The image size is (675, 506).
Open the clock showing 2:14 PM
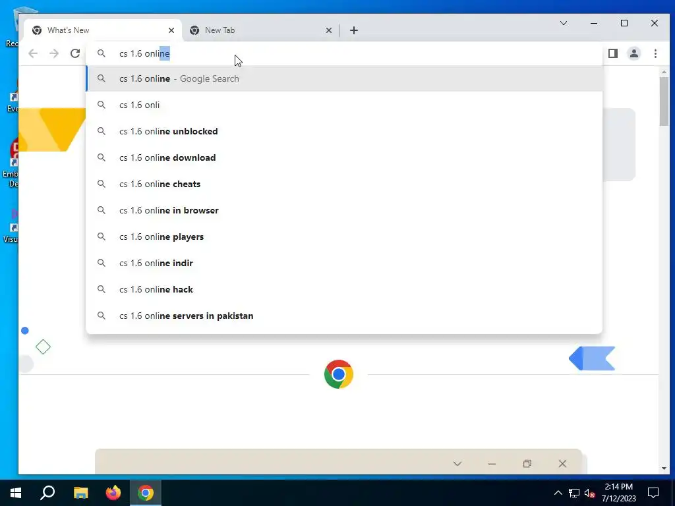click(x=618, y=493)
